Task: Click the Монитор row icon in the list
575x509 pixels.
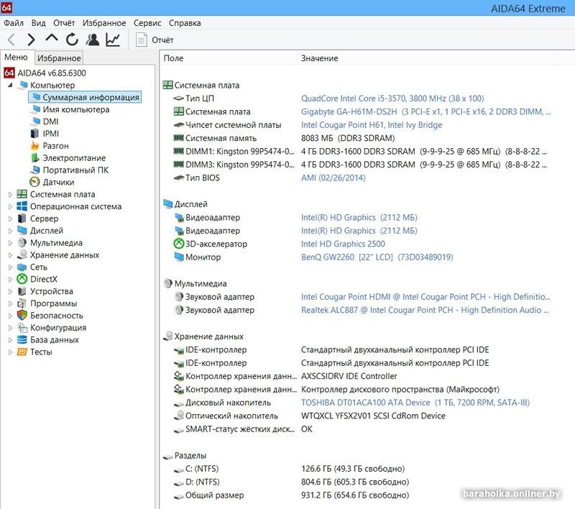Action: (x=178, y=257)
